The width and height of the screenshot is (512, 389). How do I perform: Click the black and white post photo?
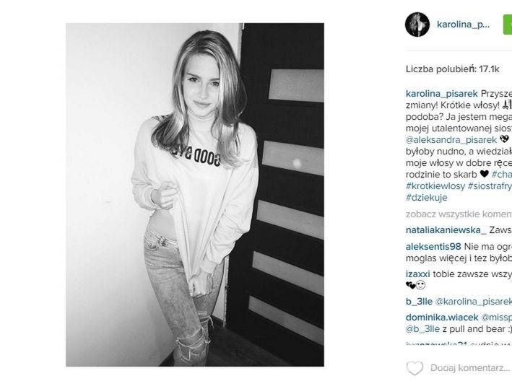195,195
